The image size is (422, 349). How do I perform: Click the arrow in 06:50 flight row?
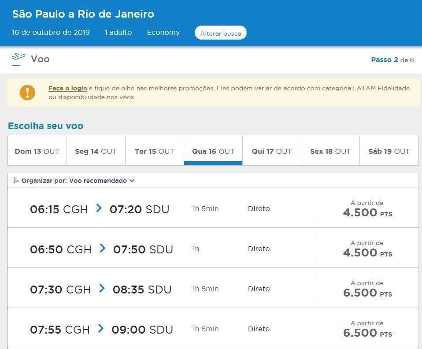pyautogui.click(x=103, y=249)
